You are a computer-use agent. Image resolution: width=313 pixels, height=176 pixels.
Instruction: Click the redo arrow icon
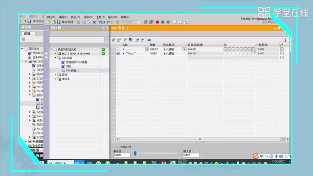click(108, 22)
